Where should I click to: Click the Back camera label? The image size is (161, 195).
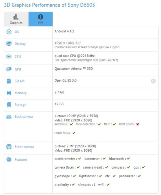click(24, 117)
